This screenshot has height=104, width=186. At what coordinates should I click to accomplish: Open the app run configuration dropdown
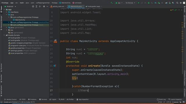pos(119,3)
